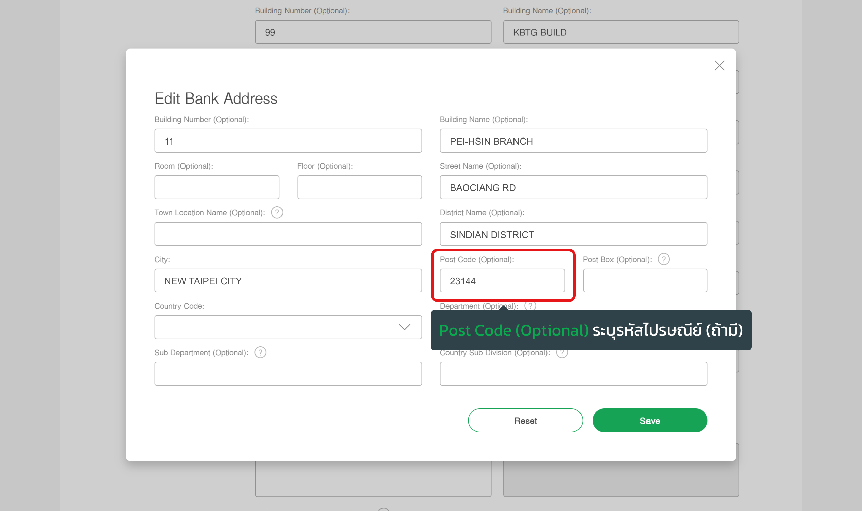The height and width of the screenshot is (511, 862).
Task: Click help icon beside Town Location Name
Action: [x=277, y=212]
